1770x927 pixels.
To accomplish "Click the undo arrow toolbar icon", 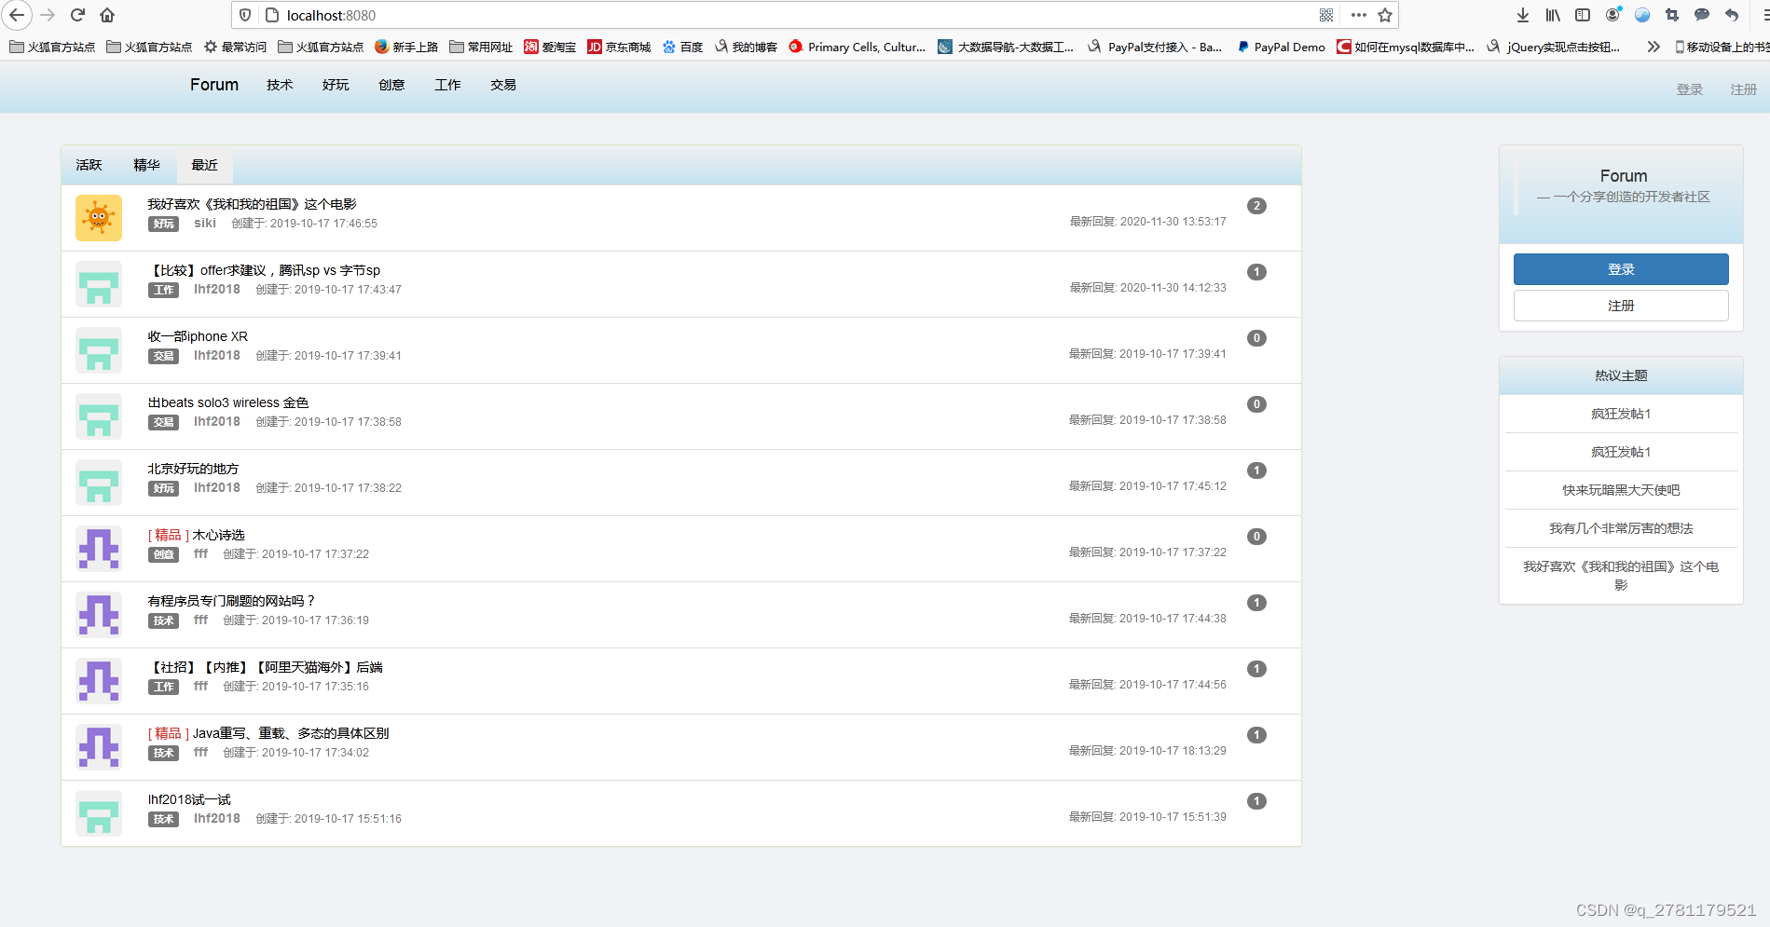I will click(1732, 15).
